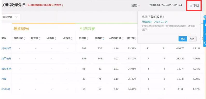This screenshot has width=206, height=99.
Task: Sort by 搜索排名 column arrow
Action: tap(25, 39)
